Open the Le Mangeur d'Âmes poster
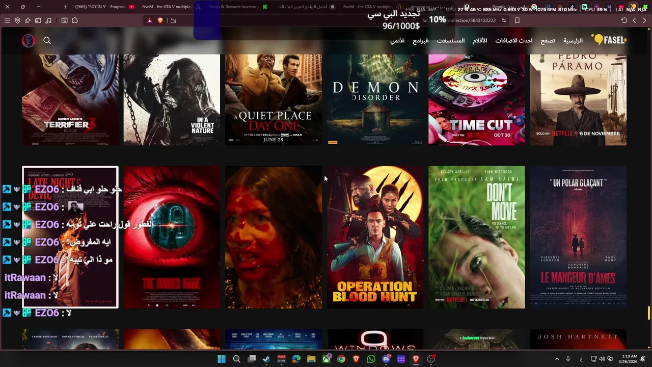 pyautogui.click(x=578, y=237)
